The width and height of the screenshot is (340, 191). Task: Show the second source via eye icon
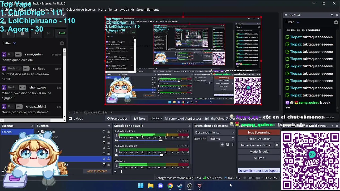pos(104,137)
